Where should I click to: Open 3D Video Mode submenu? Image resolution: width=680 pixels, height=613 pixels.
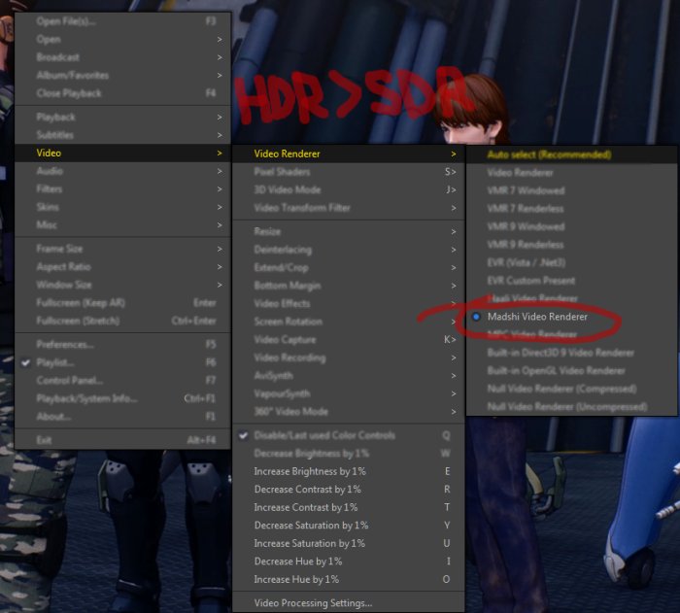point(349,189)
